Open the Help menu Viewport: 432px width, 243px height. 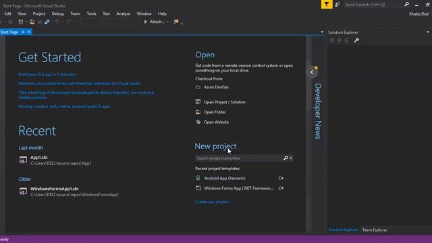162,13
